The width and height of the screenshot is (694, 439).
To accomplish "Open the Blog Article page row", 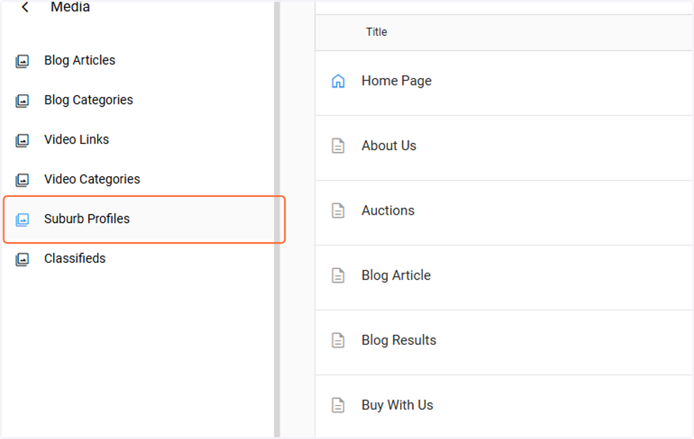I will pyautogui.click(x=504, y=277).
